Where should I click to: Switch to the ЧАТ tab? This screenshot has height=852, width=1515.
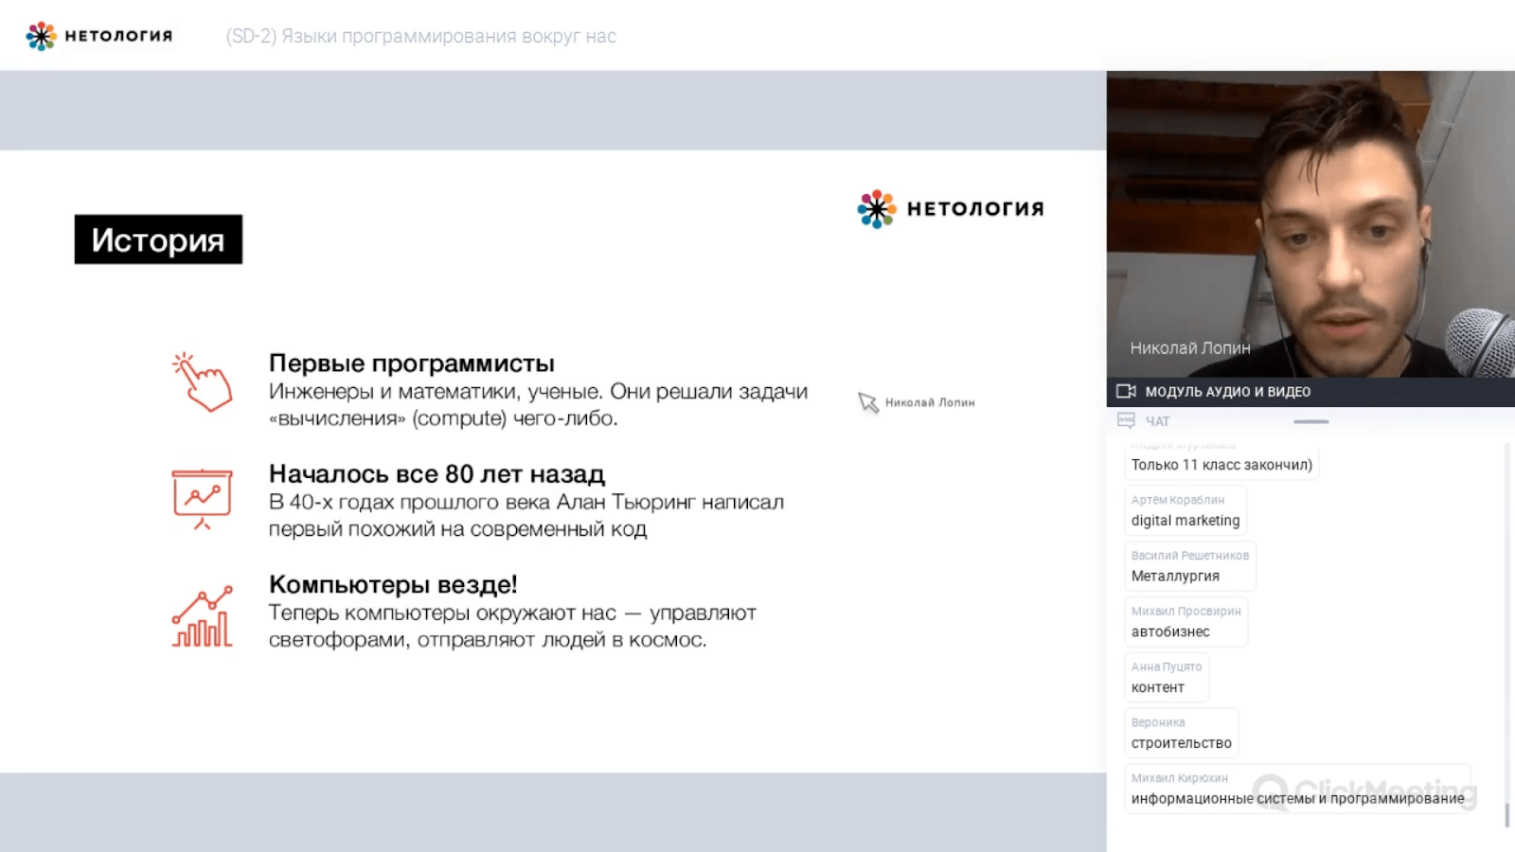1157,421
